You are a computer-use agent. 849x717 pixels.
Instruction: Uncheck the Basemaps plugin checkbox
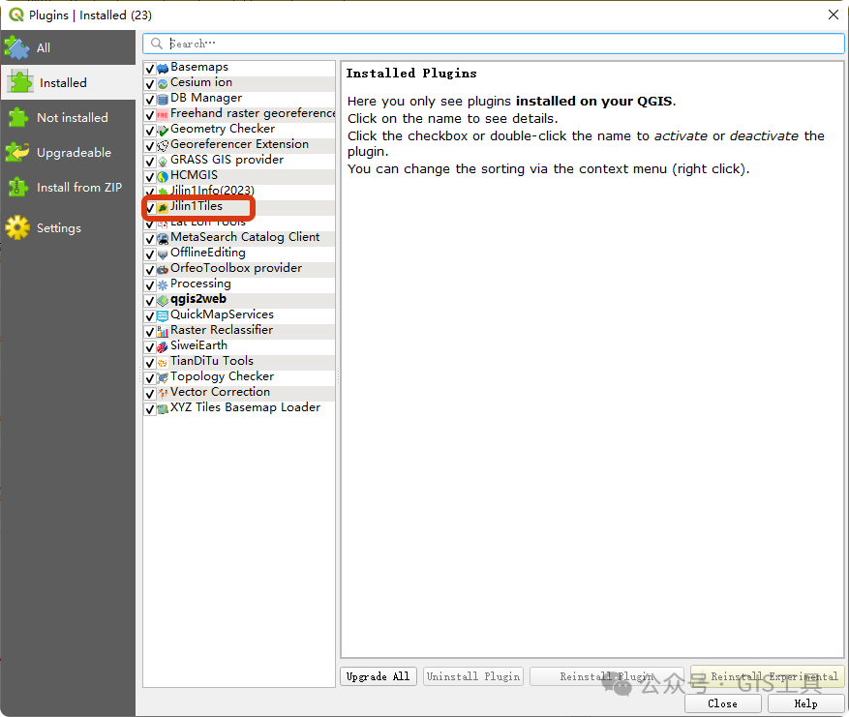point(150,69)
